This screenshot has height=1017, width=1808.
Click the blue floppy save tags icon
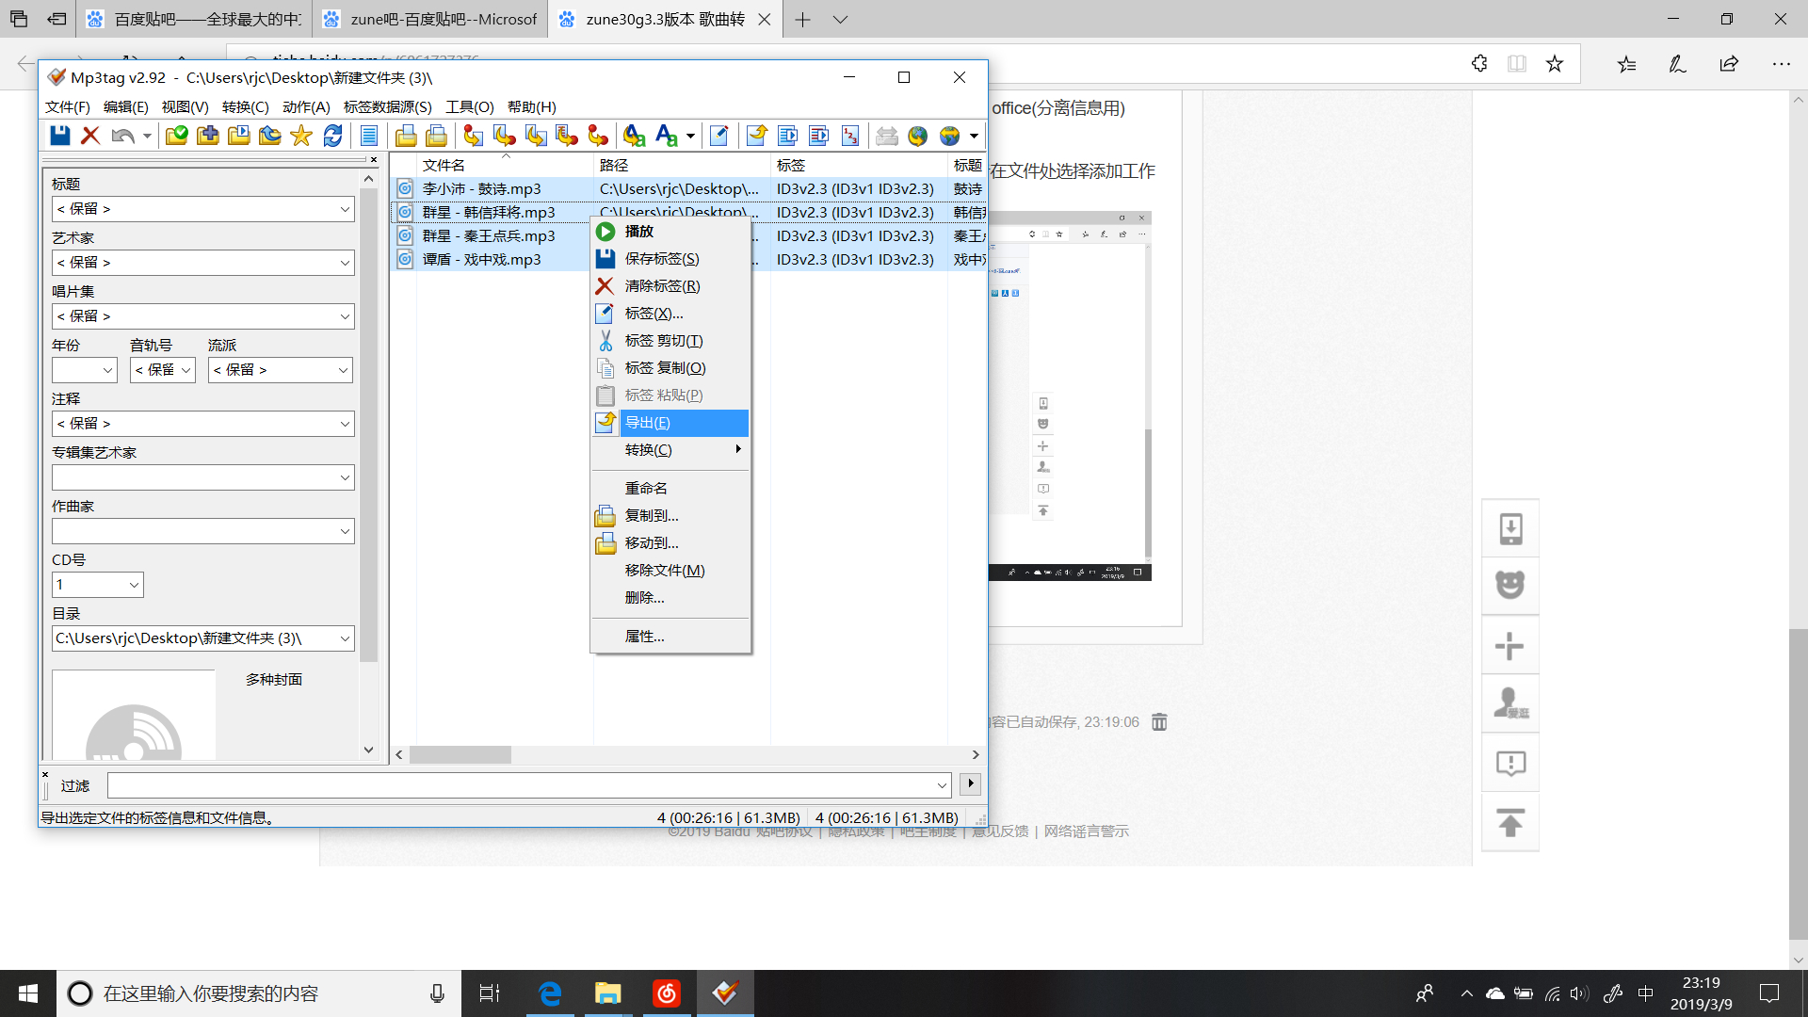click(60, 136)
